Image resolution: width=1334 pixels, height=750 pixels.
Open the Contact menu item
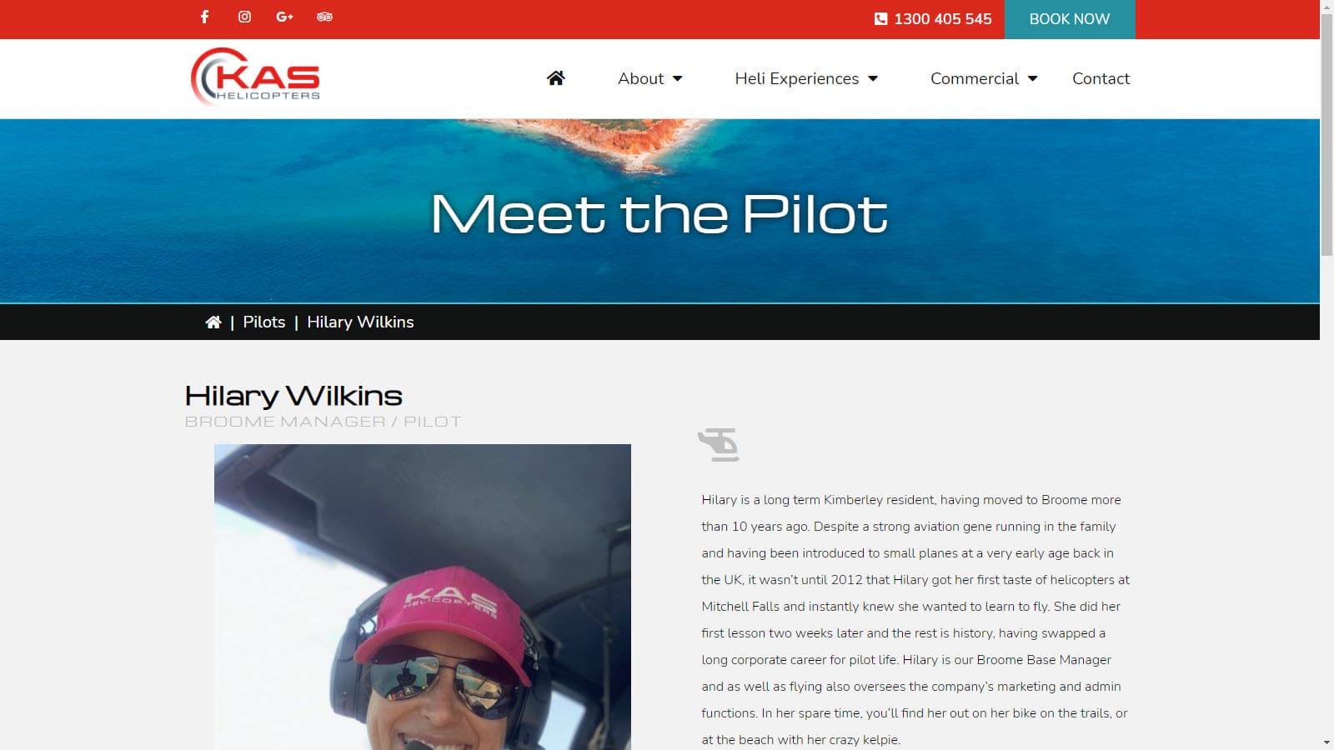click(x=1101, y=78)
